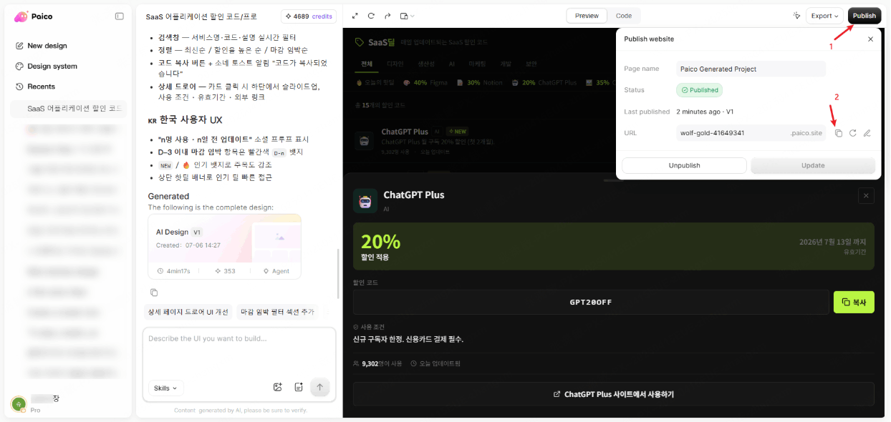Click the chat panel scrollbar
The width and height of the screenshot is (891, 422).
pos(338,274)
